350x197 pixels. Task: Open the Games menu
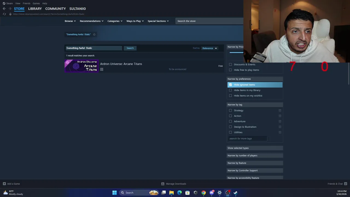[36, 3]
